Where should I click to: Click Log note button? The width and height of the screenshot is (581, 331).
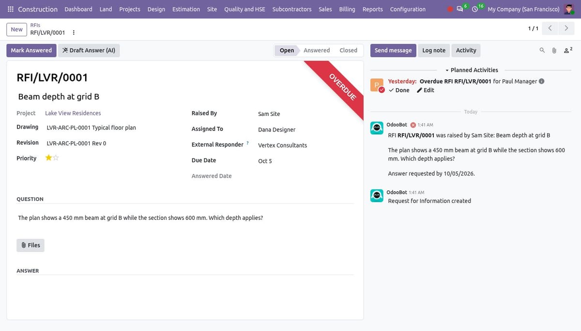[x=434, y=50]
